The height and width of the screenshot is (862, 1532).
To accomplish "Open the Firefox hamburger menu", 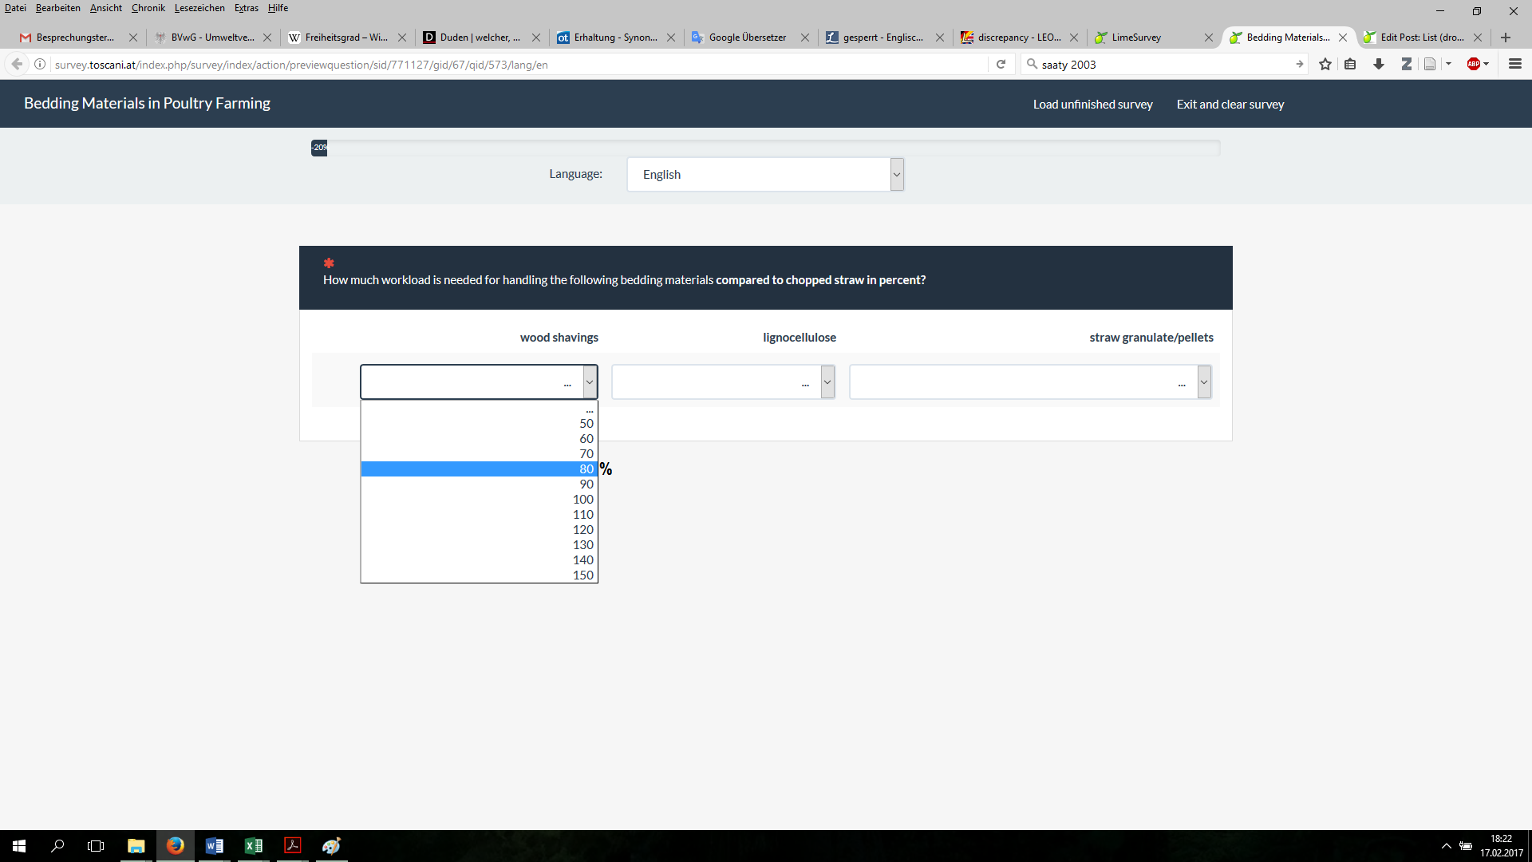I will [1515, 65].
